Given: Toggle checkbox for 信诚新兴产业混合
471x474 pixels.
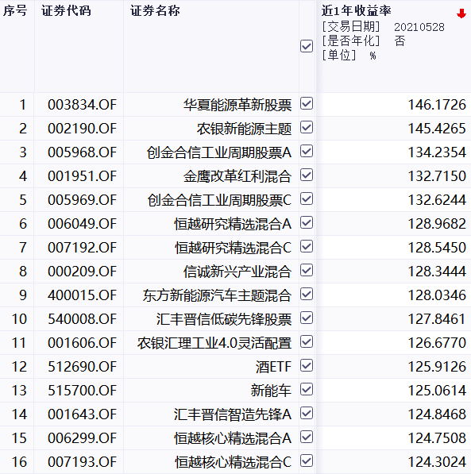Looking at the screenshot, I should click(x=307, y=270).
